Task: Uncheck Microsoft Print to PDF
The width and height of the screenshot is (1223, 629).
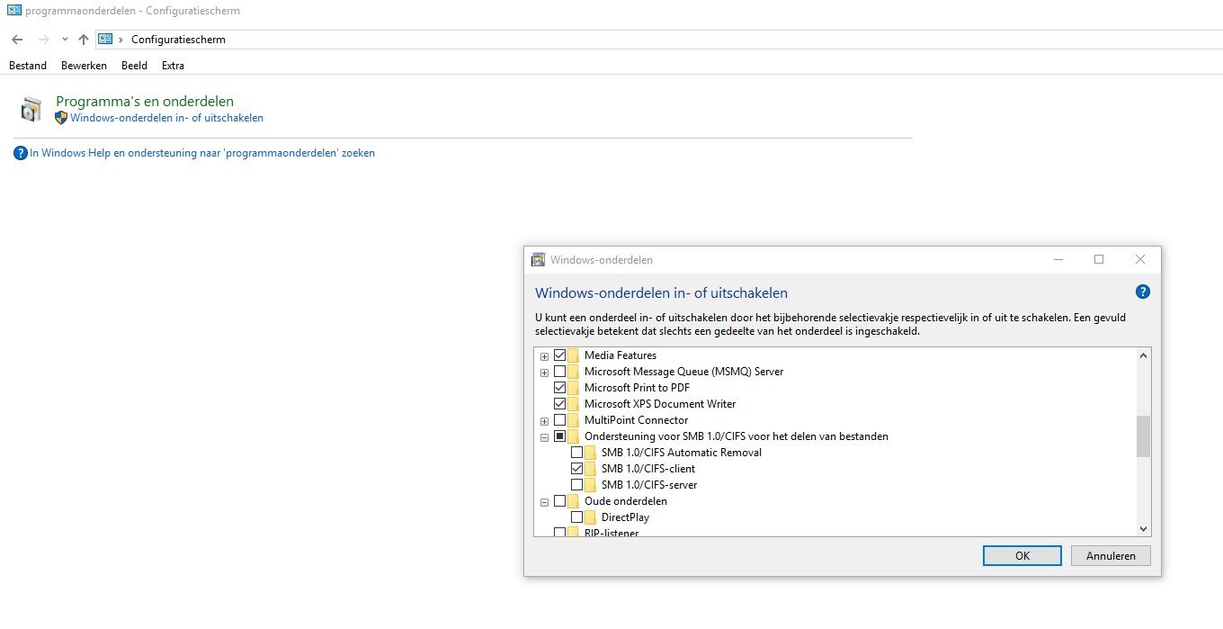Action: point(560,388)
